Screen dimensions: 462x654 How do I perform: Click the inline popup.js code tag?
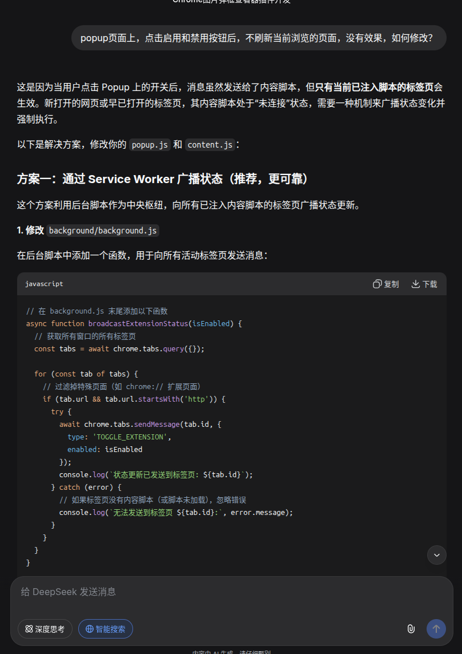tap(150, 145)
